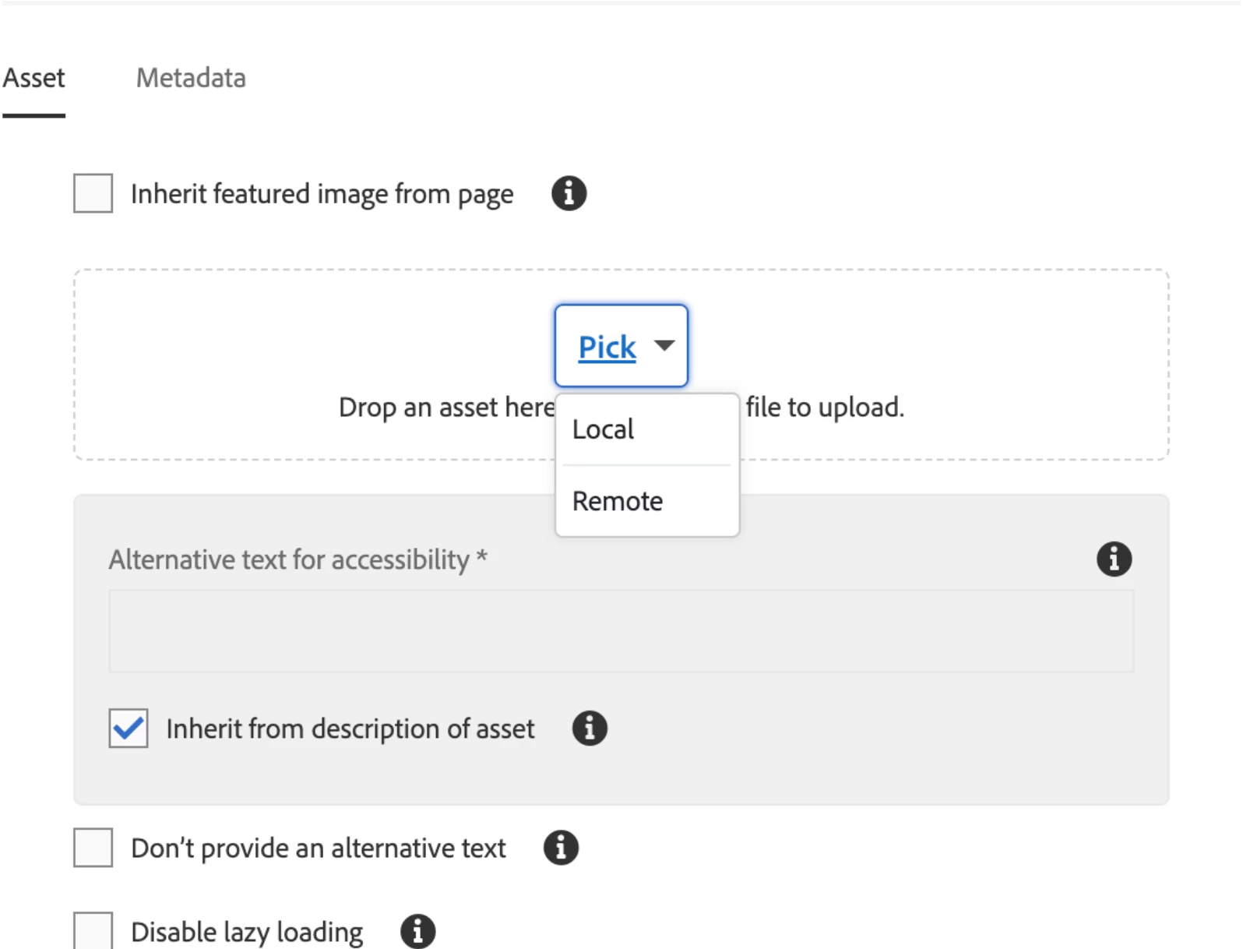Open info for Inherit featured image option
The width and height of the screenshot is (1243, 949).
(569, 193)
